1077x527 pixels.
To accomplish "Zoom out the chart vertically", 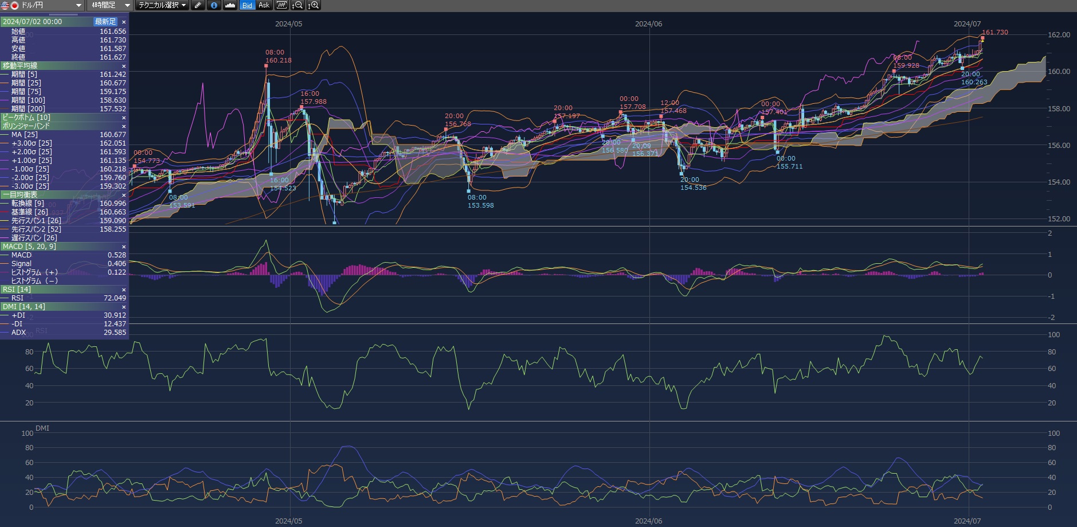I will [x=297, y=5].
